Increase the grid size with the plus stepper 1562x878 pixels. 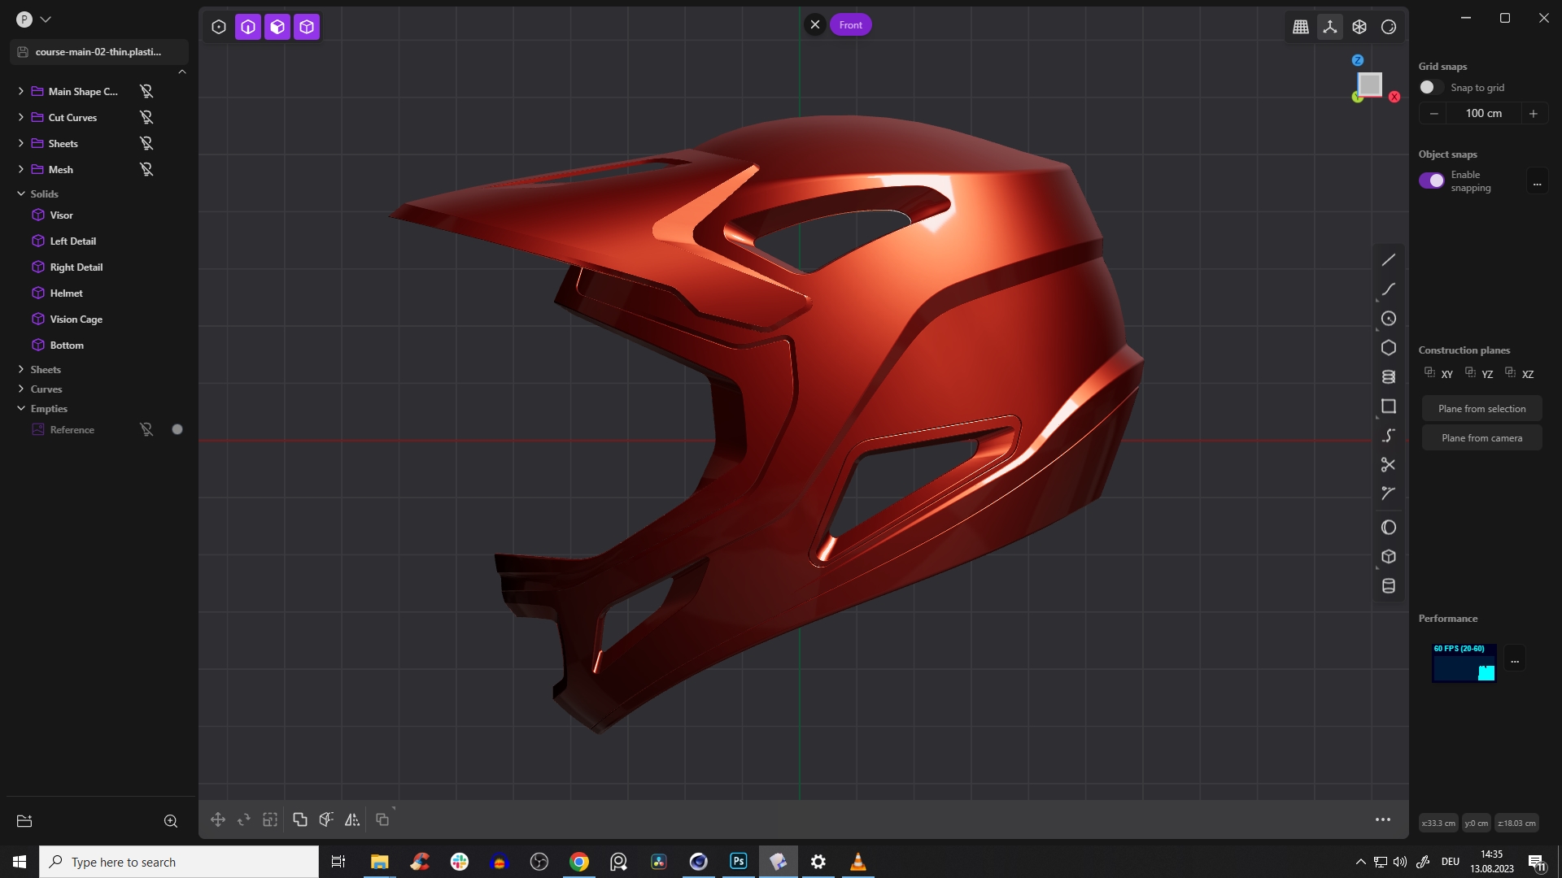pos(1534,113)
